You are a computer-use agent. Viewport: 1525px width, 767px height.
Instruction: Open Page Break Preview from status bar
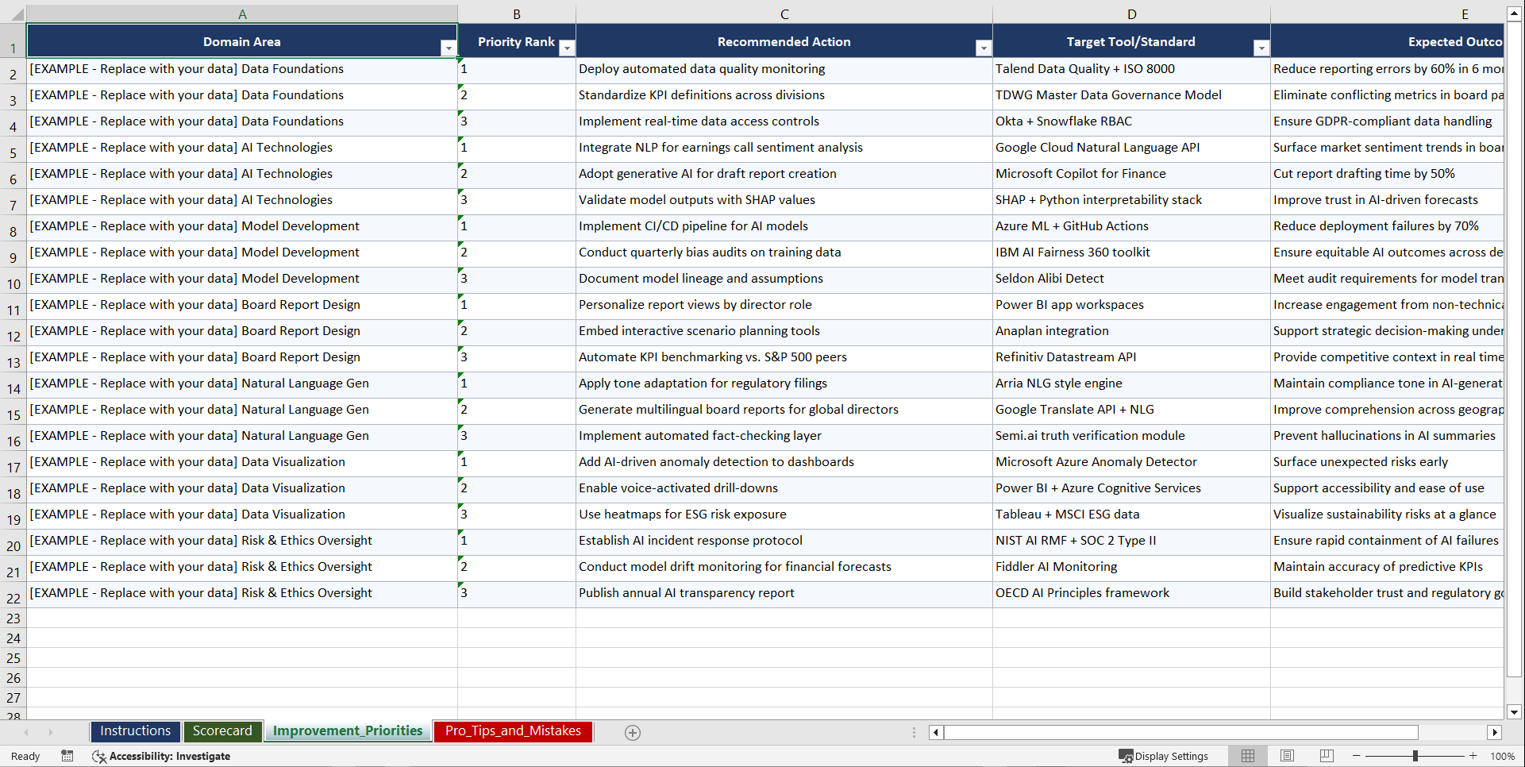tap(1326, 755)
